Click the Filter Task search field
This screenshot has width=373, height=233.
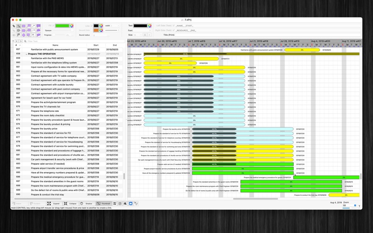coord(75,41)
